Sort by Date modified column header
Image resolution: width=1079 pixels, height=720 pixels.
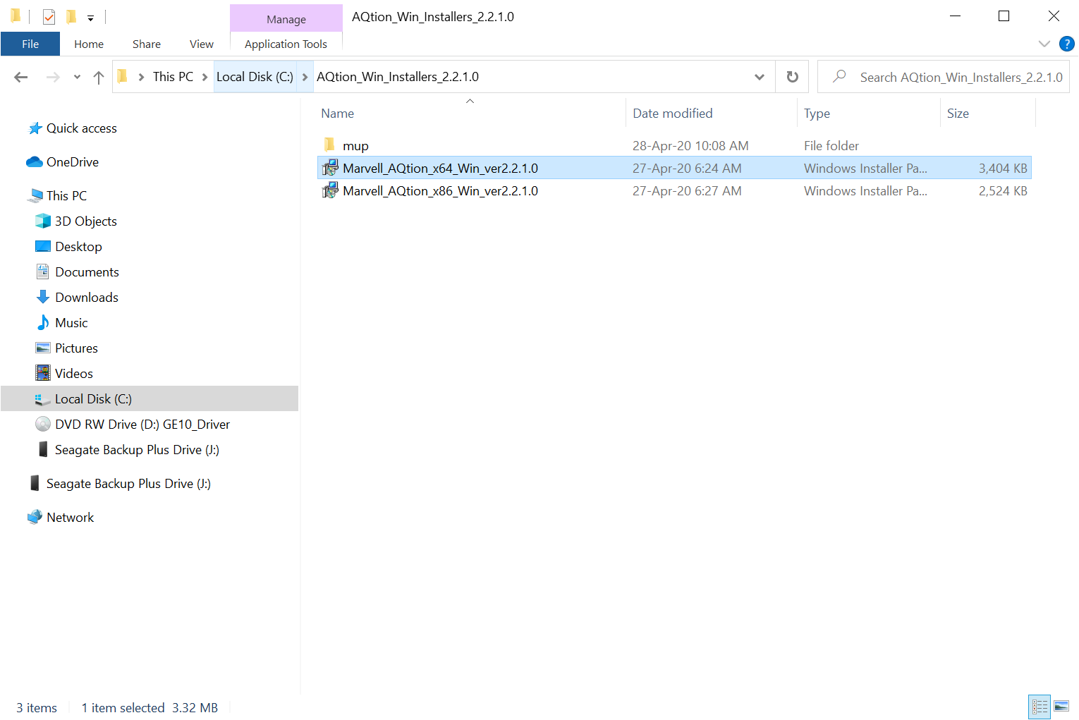(672, 114)
